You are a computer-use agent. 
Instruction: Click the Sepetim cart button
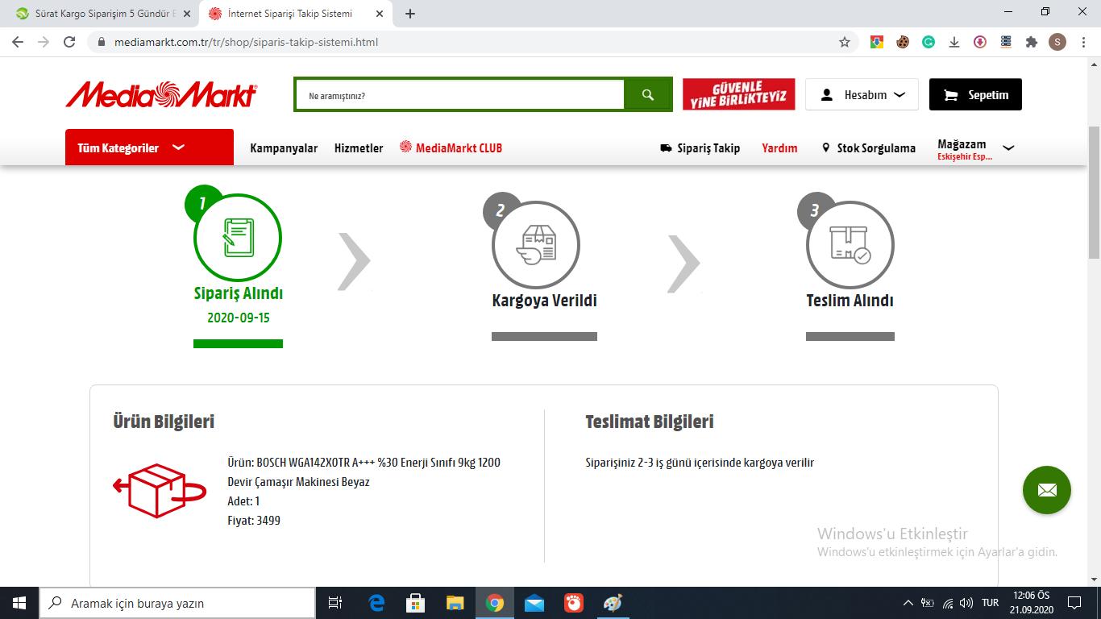point(975,94)
